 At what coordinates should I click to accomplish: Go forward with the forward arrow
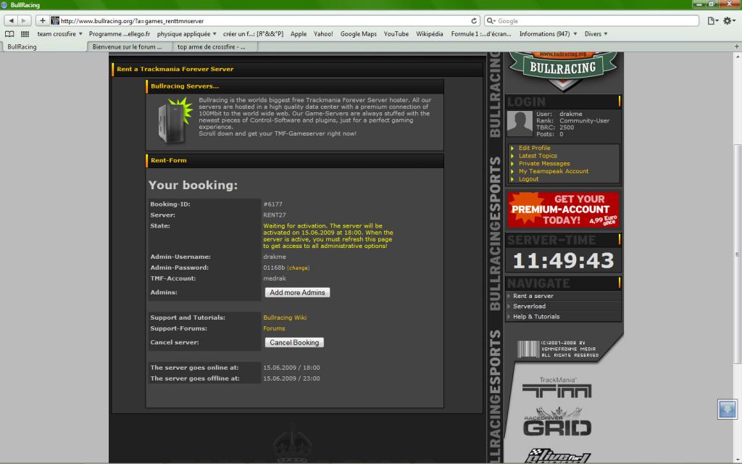click(x=24, y=21)
